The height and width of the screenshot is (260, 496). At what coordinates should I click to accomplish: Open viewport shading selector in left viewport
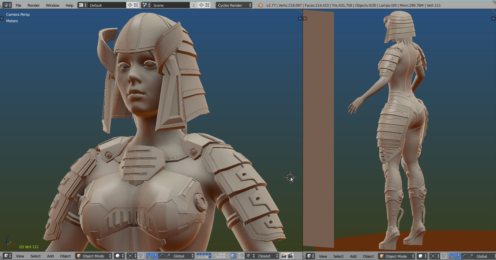tap(119, 256)
